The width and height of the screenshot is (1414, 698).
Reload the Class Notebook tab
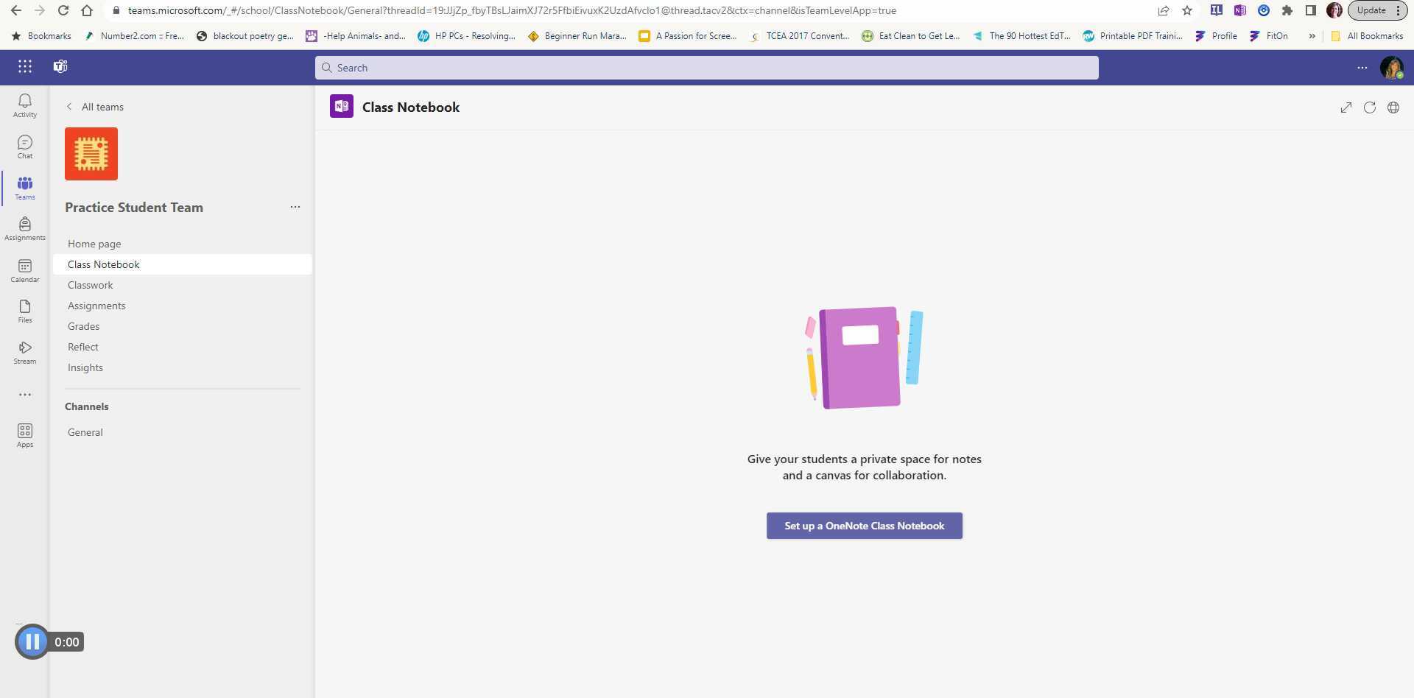click(x=1370, y=107)
